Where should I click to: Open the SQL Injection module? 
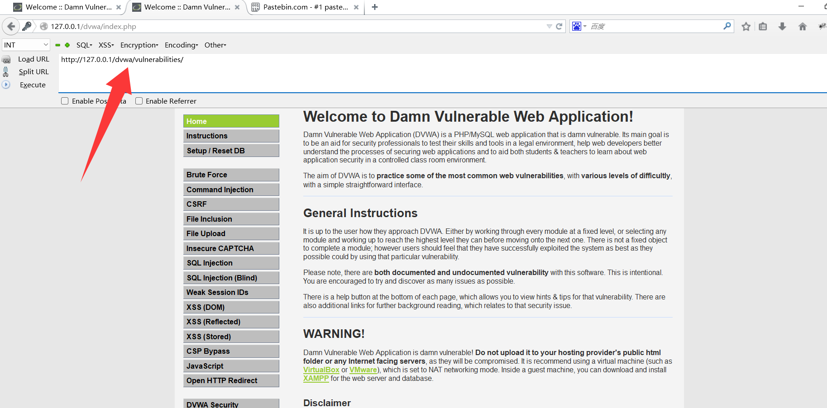pos(231,263)
